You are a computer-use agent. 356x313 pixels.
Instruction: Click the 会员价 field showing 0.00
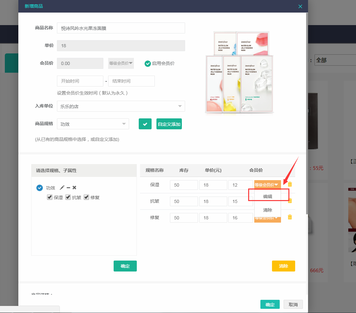coord(80,63)
